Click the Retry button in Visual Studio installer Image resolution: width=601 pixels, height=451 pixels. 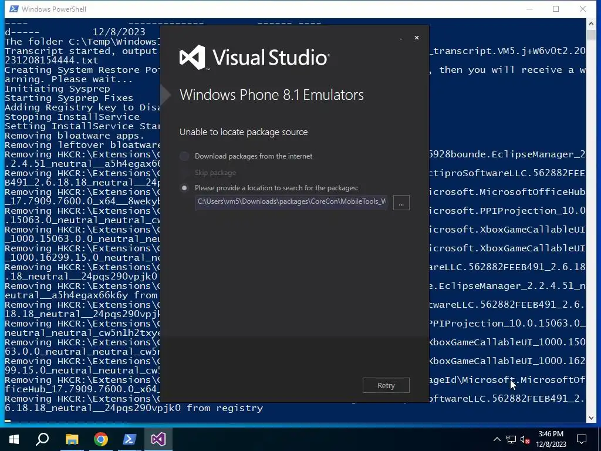(x=386, y=385)
